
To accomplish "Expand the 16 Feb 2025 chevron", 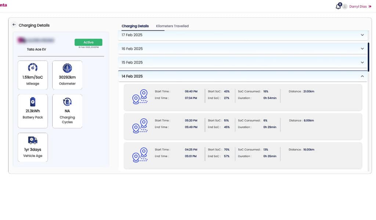I will pyautogui.click(x=362, y=49).
